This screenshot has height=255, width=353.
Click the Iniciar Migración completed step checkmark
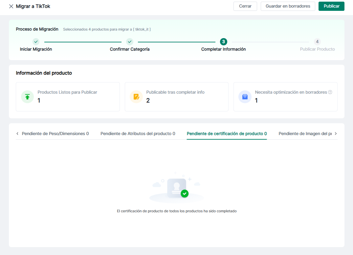click(x=36, y=42)
